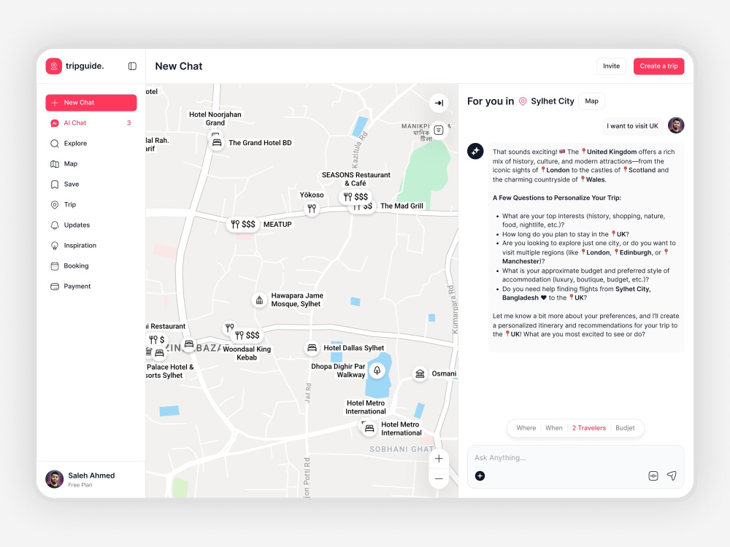Open the Wales location link
730x547 pixels.
point(593,179)
